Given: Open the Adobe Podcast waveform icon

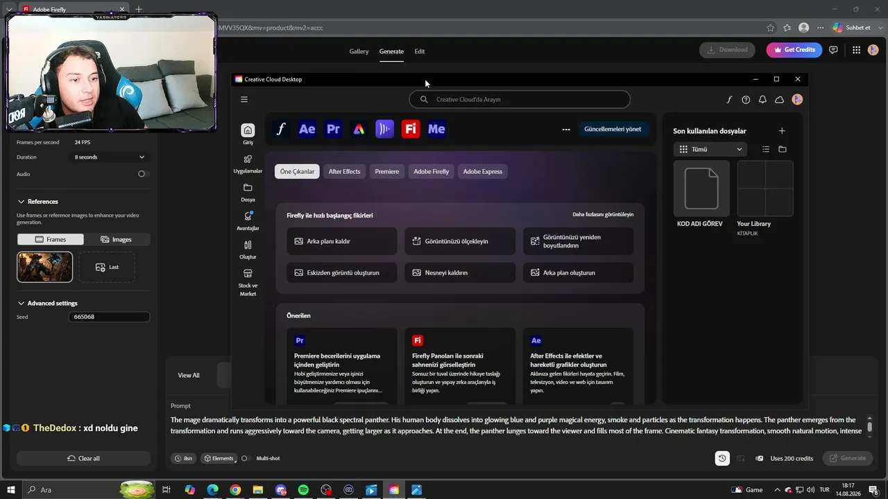Looking at the screenshot, I should (384, 129).
